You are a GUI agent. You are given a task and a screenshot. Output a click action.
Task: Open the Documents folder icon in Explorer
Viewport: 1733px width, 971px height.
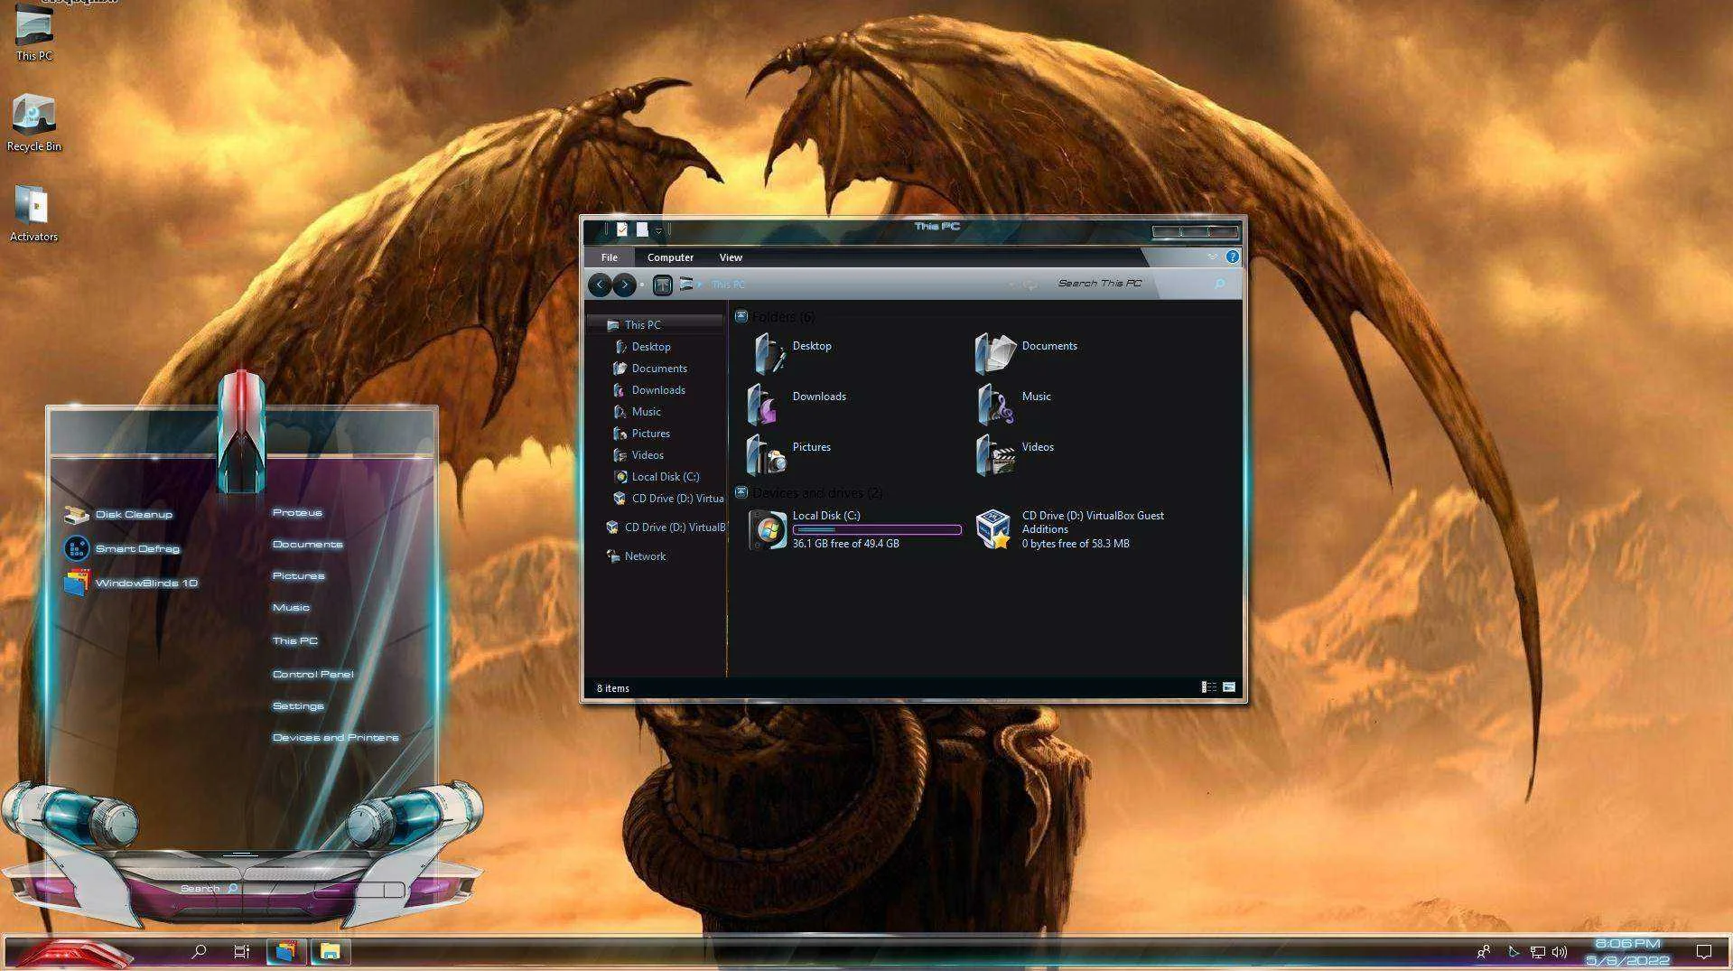[995, 353]
